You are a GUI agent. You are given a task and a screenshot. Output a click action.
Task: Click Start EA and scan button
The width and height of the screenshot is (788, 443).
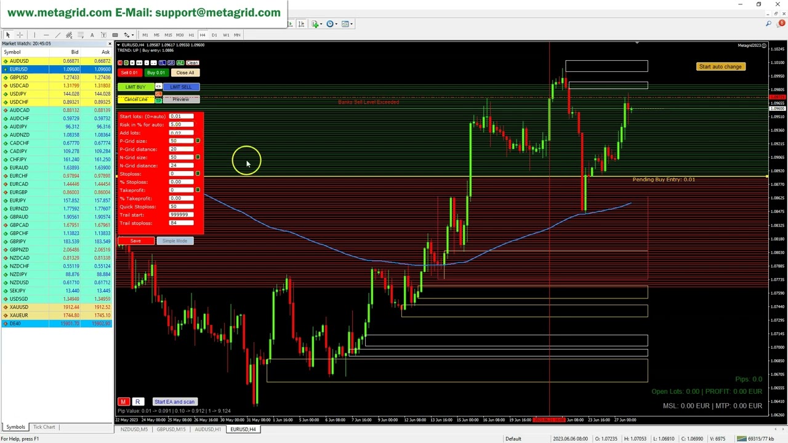pos(175,402)
